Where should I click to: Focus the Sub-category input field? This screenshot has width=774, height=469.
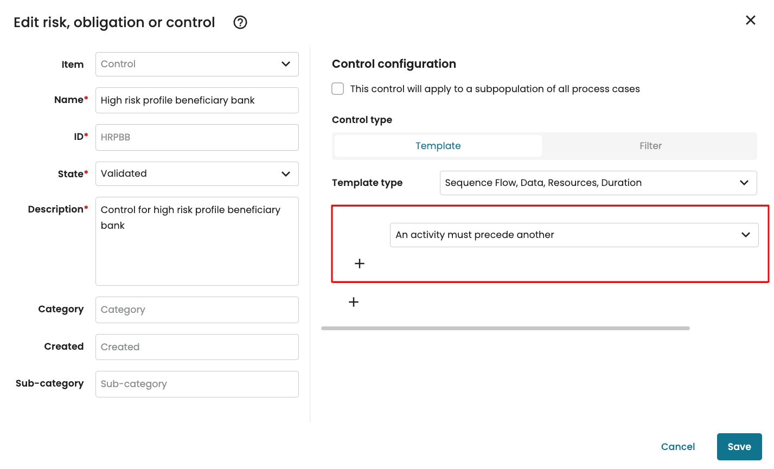click(x=197, y=384)
